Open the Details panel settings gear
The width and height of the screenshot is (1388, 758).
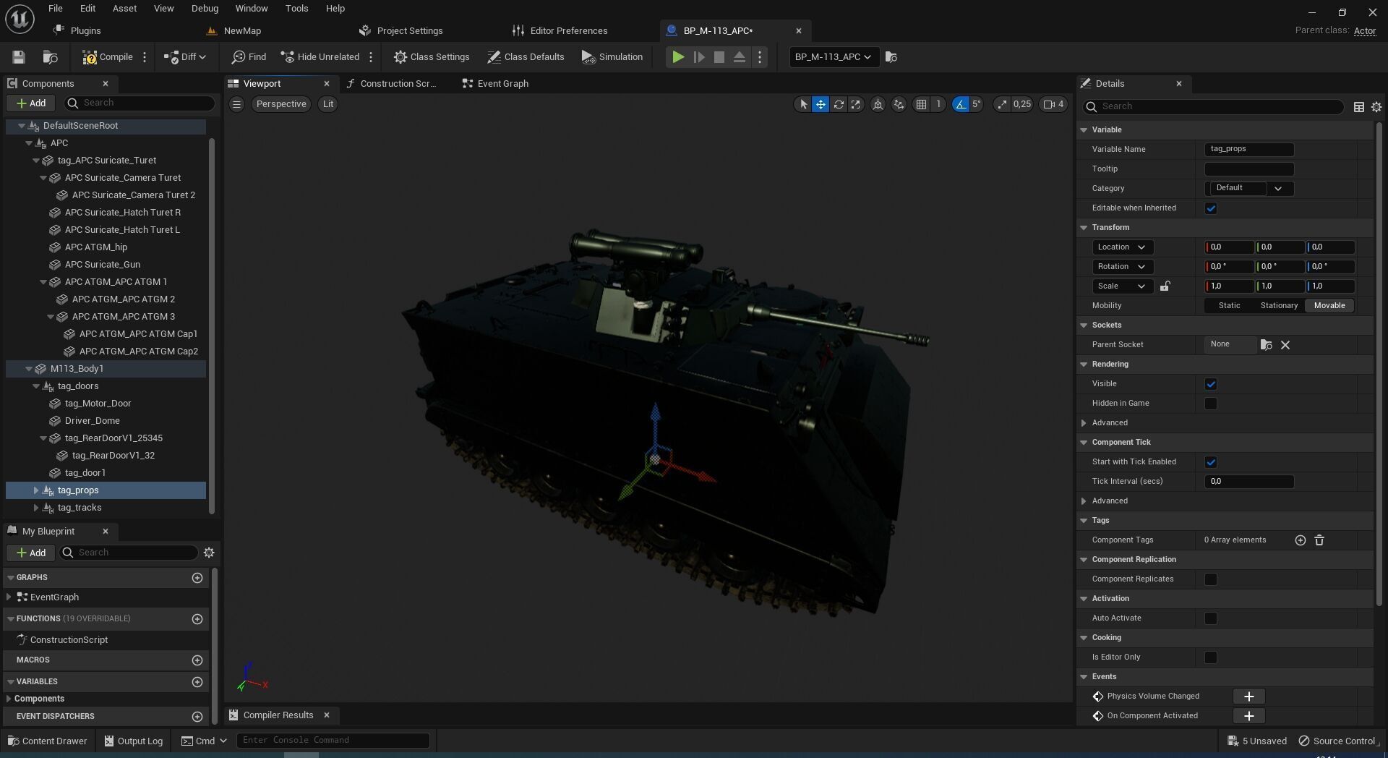(x=1376, y=107)
